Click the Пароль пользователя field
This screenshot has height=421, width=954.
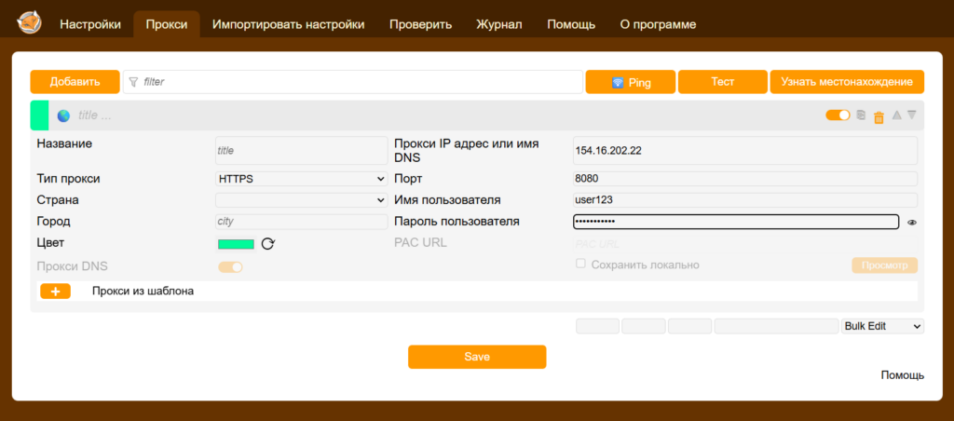736,222
